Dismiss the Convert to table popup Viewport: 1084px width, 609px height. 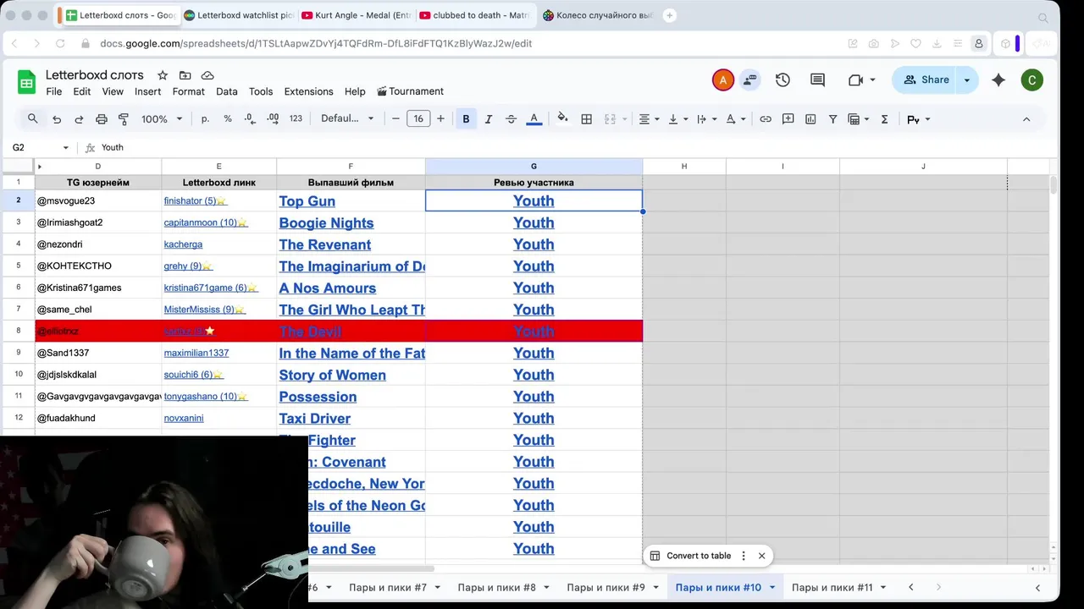(761, 556)
